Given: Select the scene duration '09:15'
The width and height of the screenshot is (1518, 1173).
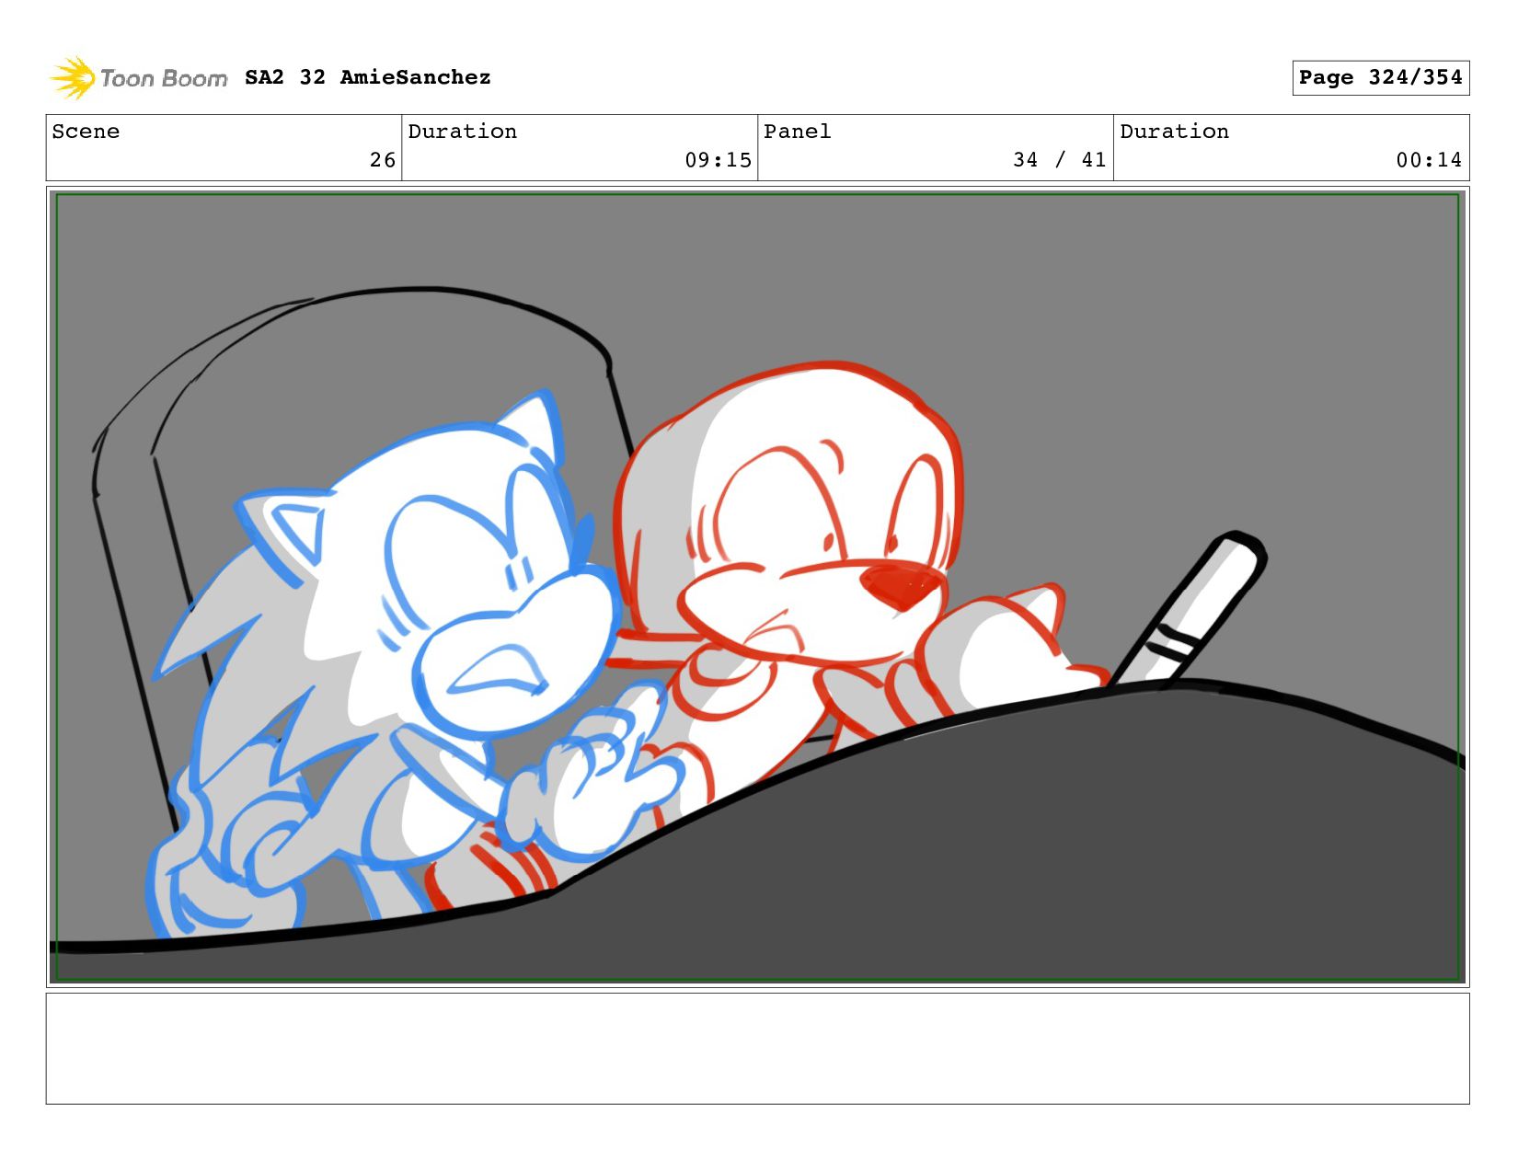Looking at the screenshot, I should click(718, 160).
